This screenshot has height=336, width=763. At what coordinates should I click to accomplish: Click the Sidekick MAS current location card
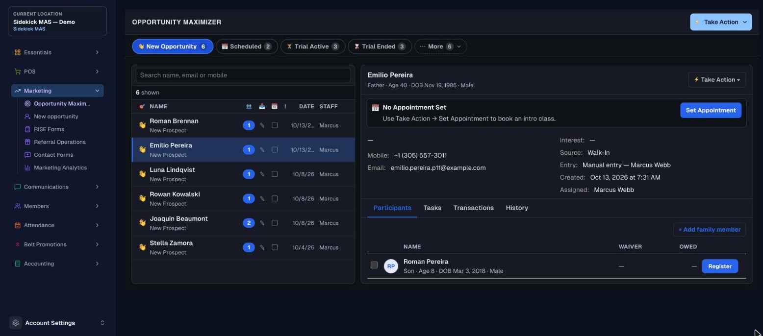point(57,22)
